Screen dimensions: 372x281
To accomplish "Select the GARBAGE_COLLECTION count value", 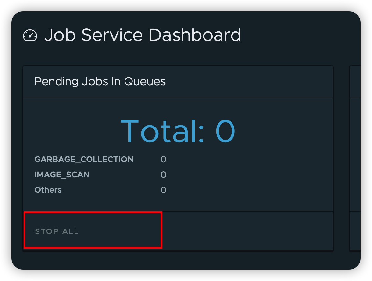I will tap(163, 159).
